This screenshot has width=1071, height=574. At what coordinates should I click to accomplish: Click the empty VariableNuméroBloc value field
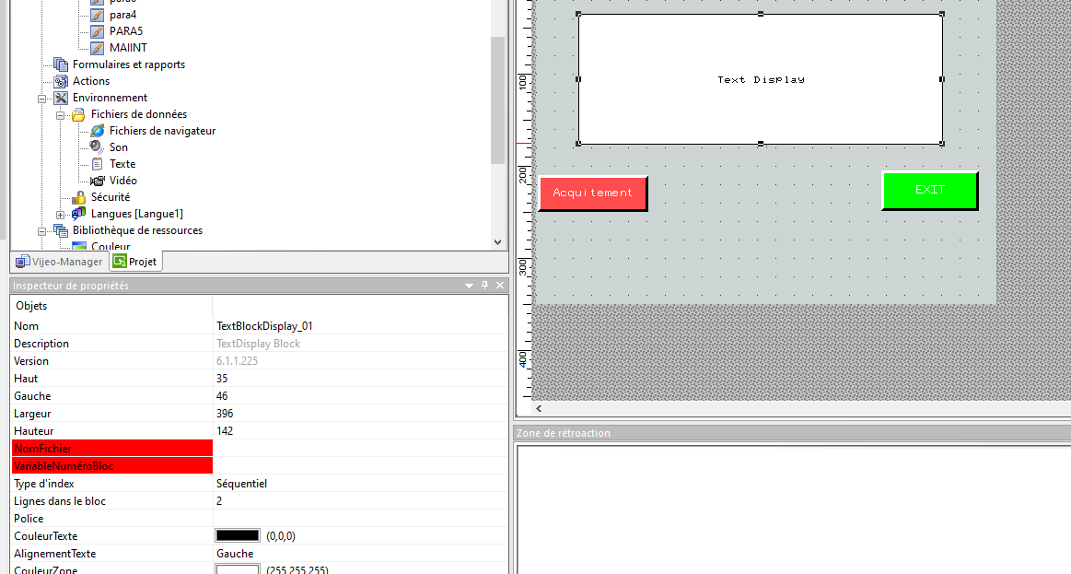[361, 466]
